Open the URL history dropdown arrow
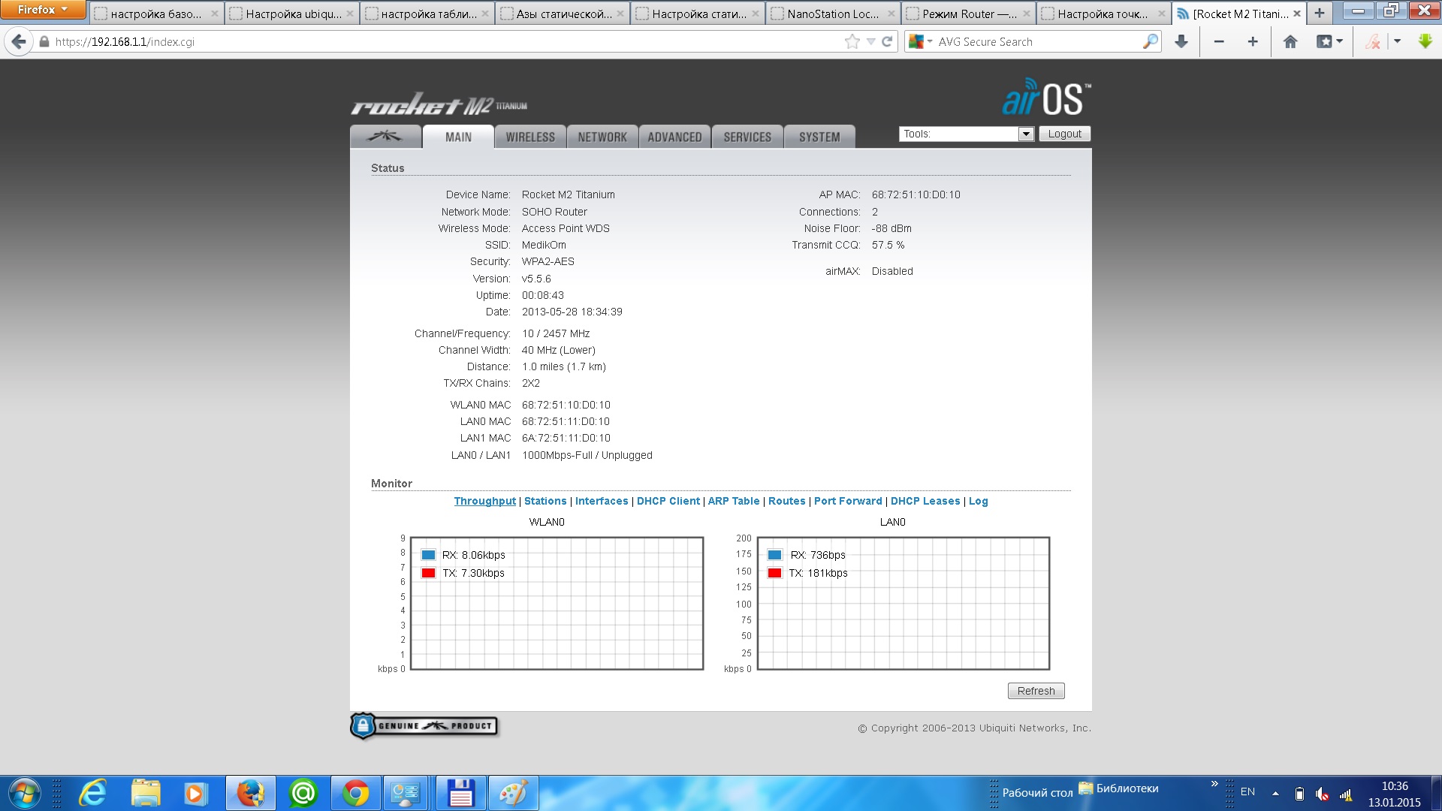The image size is (1442, 811). pyautogui.click(x=870, y=41)
